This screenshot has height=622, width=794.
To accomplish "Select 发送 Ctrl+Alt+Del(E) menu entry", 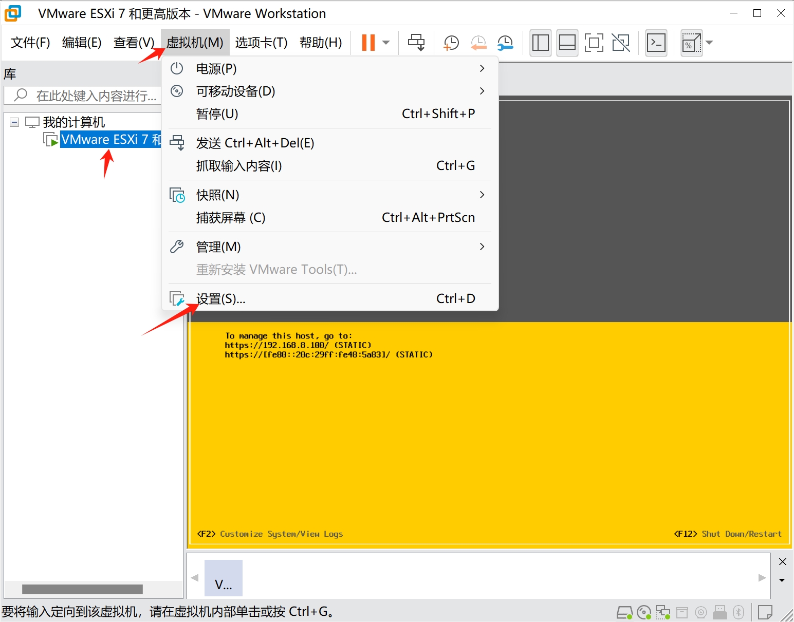I will (255, 143).
